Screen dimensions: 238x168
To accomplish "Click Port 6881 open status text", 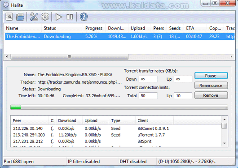I will [x=19, y=161].
